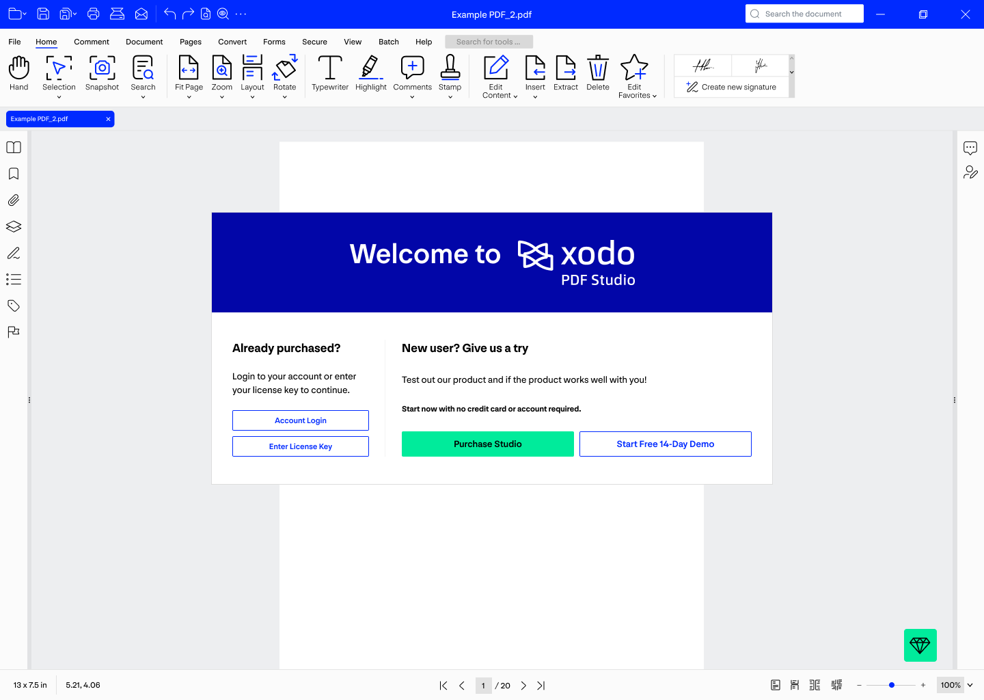Expand the Rotate options dropdown

[285, 97]
